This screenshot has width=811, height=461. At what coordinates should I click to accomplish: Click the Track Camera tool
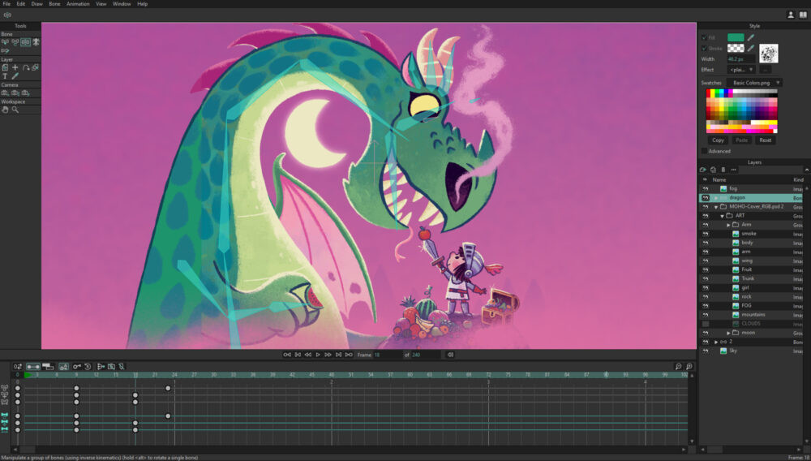(5, 93)
